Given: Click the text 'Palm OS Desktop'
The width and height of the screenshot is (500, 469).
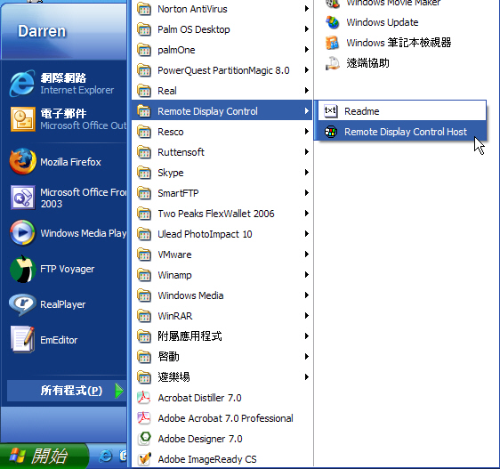Looking at the screenshot, I should pos(194,29).
